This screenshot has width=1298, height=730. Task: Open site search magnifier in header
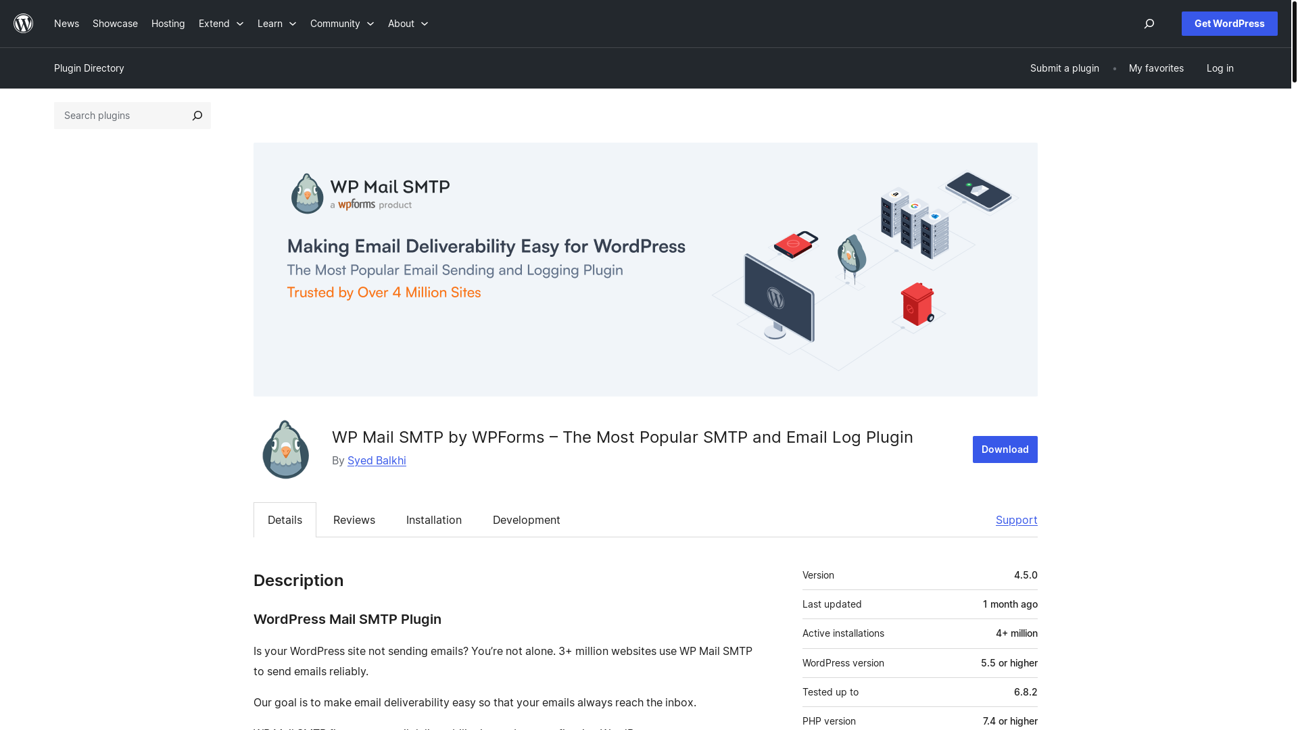(1149, 24)
